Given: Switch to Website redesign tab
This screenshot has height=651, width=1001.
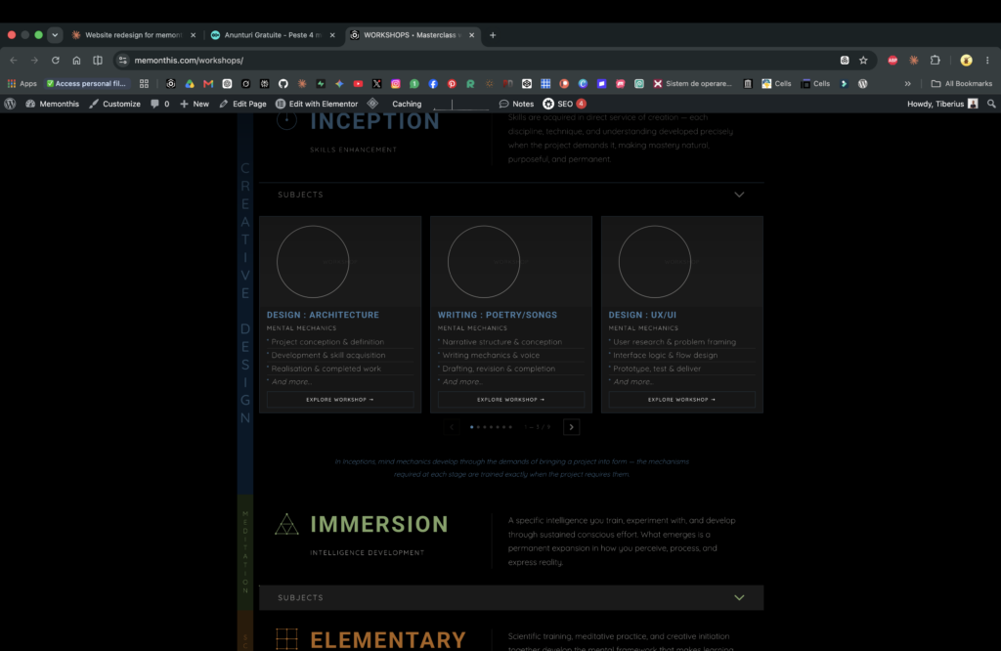Looking at the screenshot, I should (x=133, y=35).
